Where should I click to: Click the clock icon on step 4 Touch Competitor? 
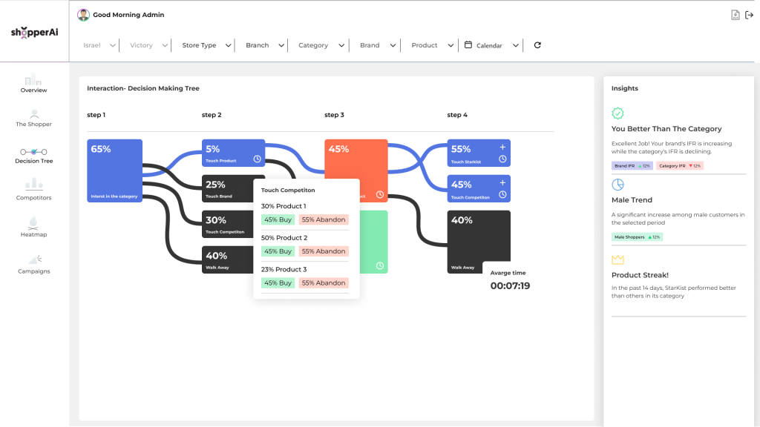pos(502,195)
